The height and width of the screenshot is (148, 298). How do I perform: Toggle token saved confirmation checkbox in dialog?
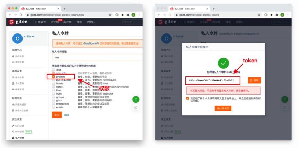187,98
